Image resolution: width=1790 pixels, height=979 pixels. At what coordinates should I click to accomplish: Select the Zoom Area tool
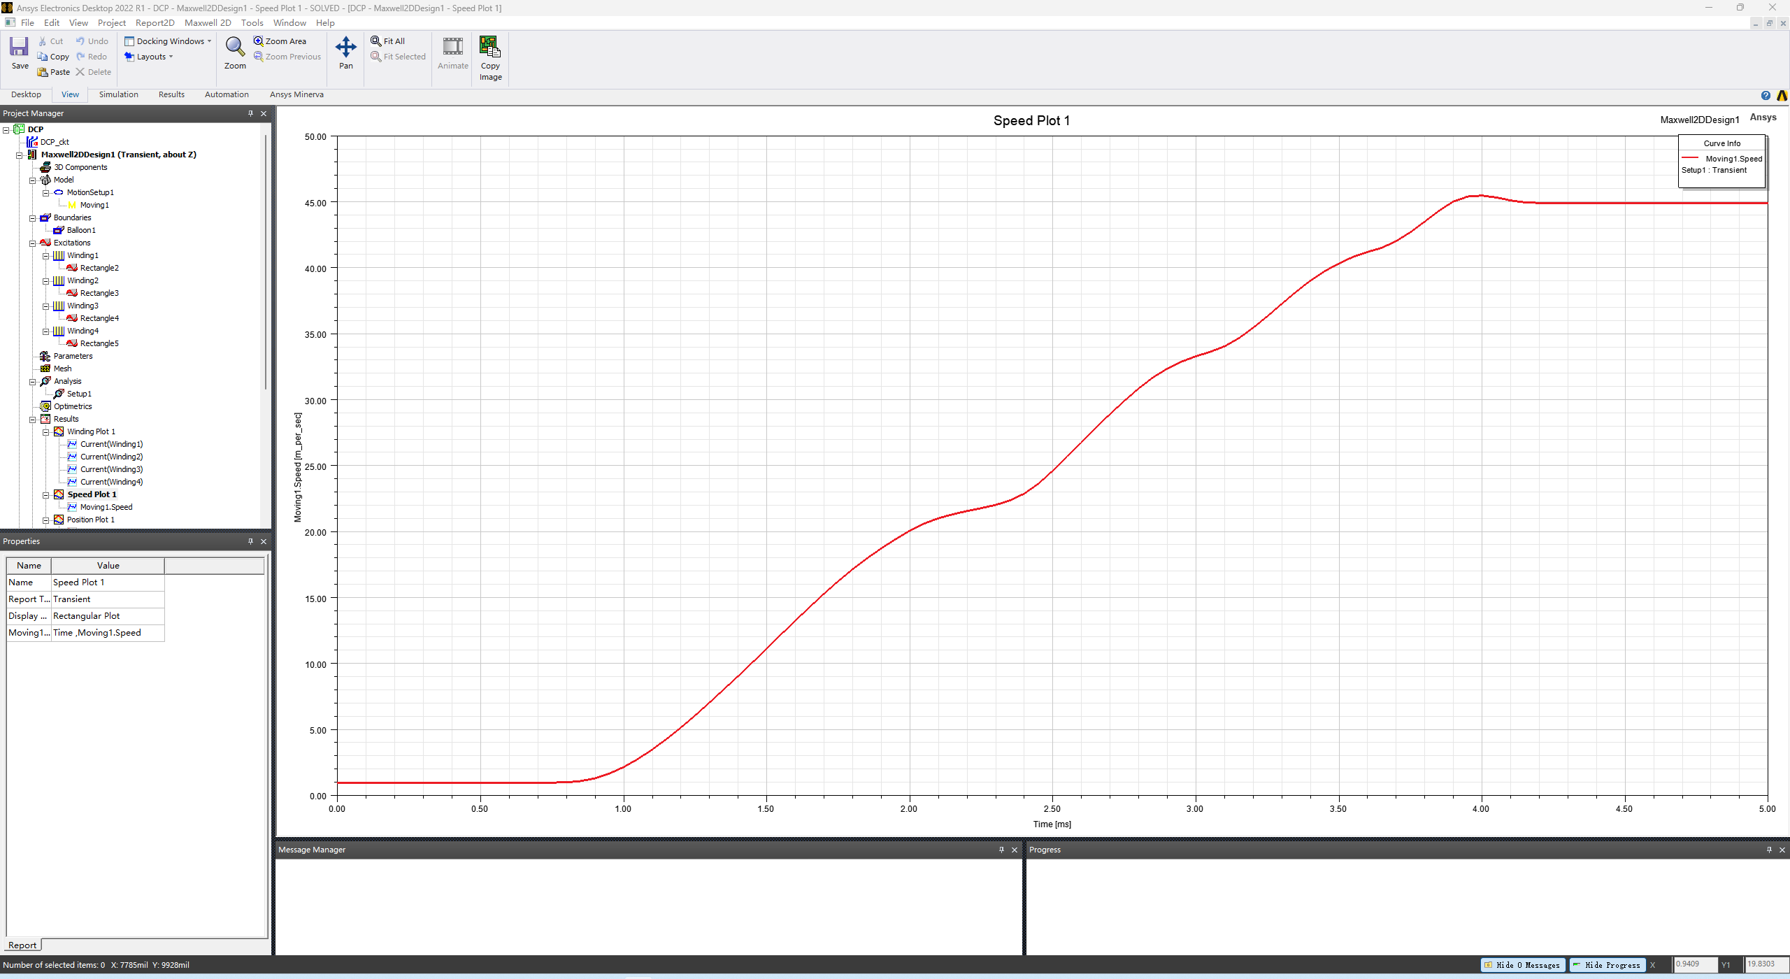(x=280, y=41)
